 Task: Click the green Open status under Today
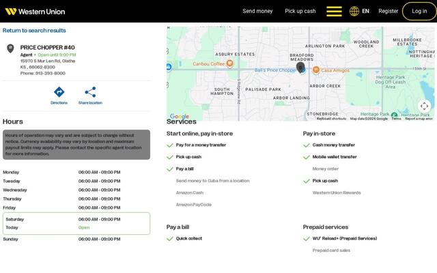coord(84,227)
